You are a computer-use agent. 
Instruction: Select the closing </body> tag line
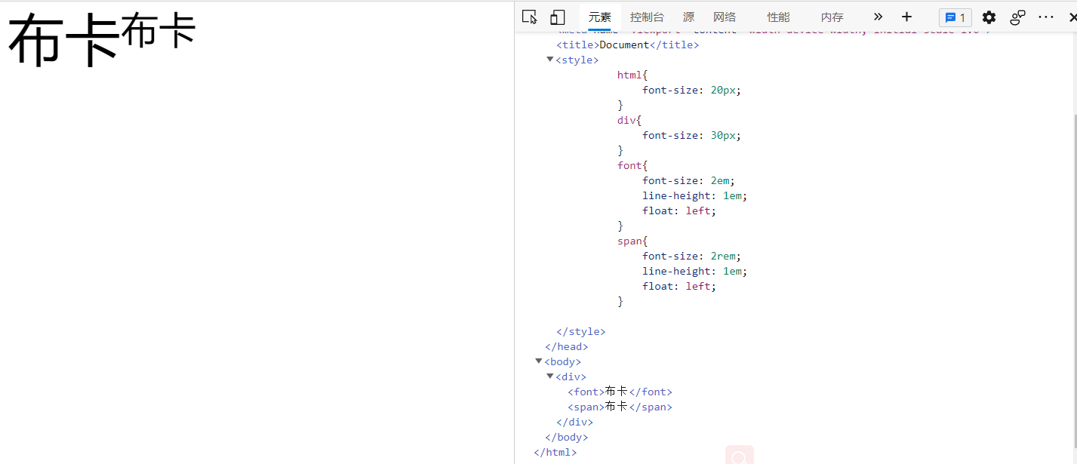point(566,437)
